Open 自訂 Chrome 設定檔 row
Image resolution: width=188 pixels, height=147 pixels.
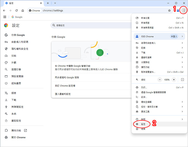point(92,86)
